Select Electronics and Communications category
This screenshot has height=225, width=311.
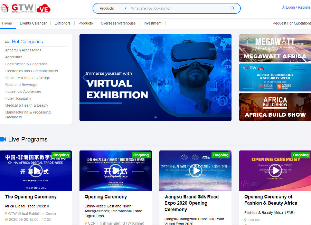click(31, 71)
